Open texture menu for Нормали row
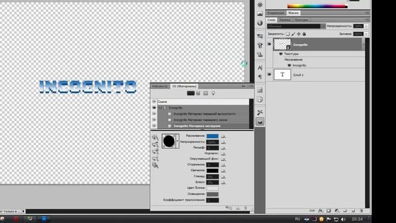This screenshot has height=223, width=396. tap(223, 154)
